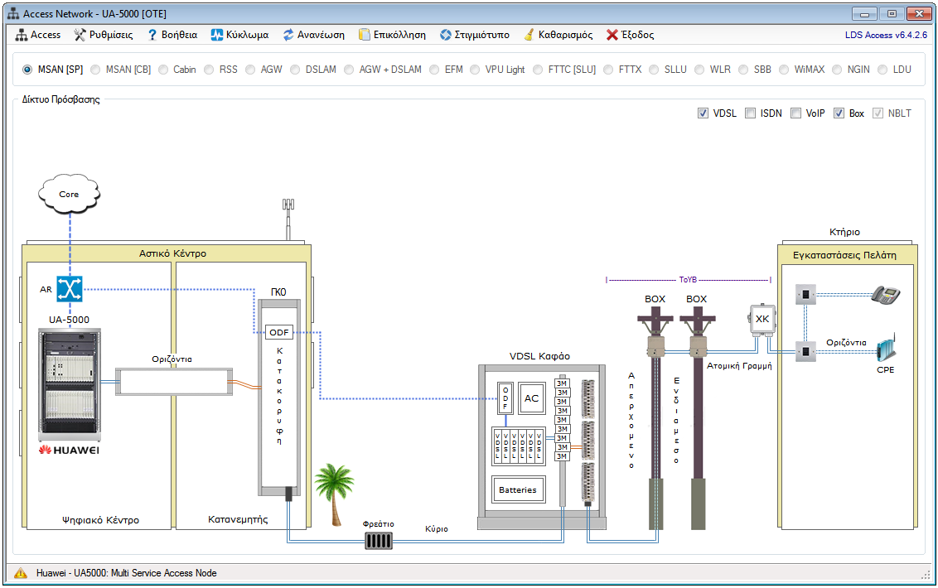Click the AR router switch icon
Viewport: 938px width, 588px height.
click(x=70, y=289)
